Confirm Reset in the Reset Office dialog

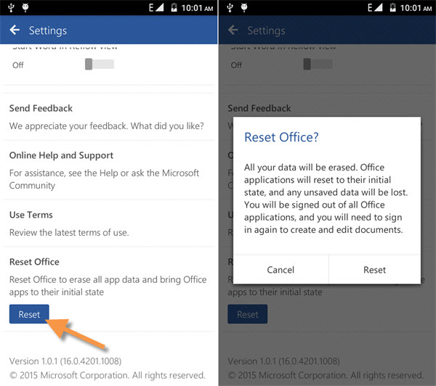pyautogui.click(x=374, y=270)
